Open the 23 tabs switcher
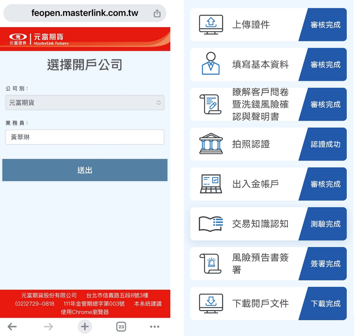Image resolution: width=361 pixels, height=336 pixels. 121,327
